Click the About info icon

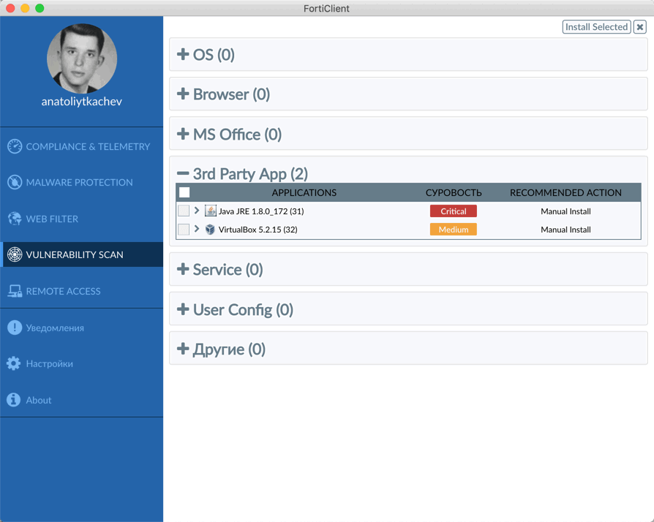tap(14, 400)
